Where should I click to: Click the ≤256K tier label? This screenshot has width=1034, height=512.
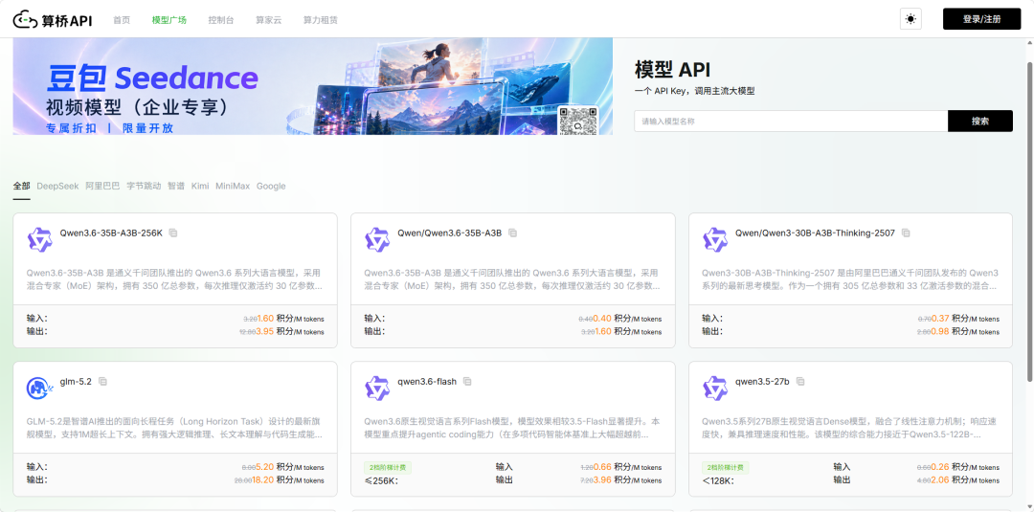pyautogui.click(x=381, y=481)
